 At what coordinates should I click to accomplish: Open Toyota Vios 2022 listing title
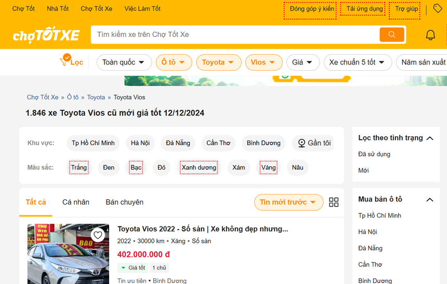pyautogui.click(x=203, y=229)
